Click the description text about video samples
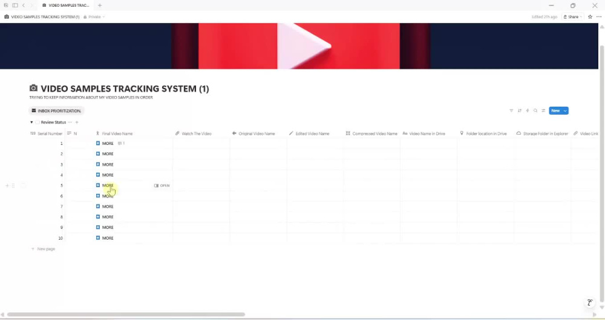 click(x=91, y=97)
